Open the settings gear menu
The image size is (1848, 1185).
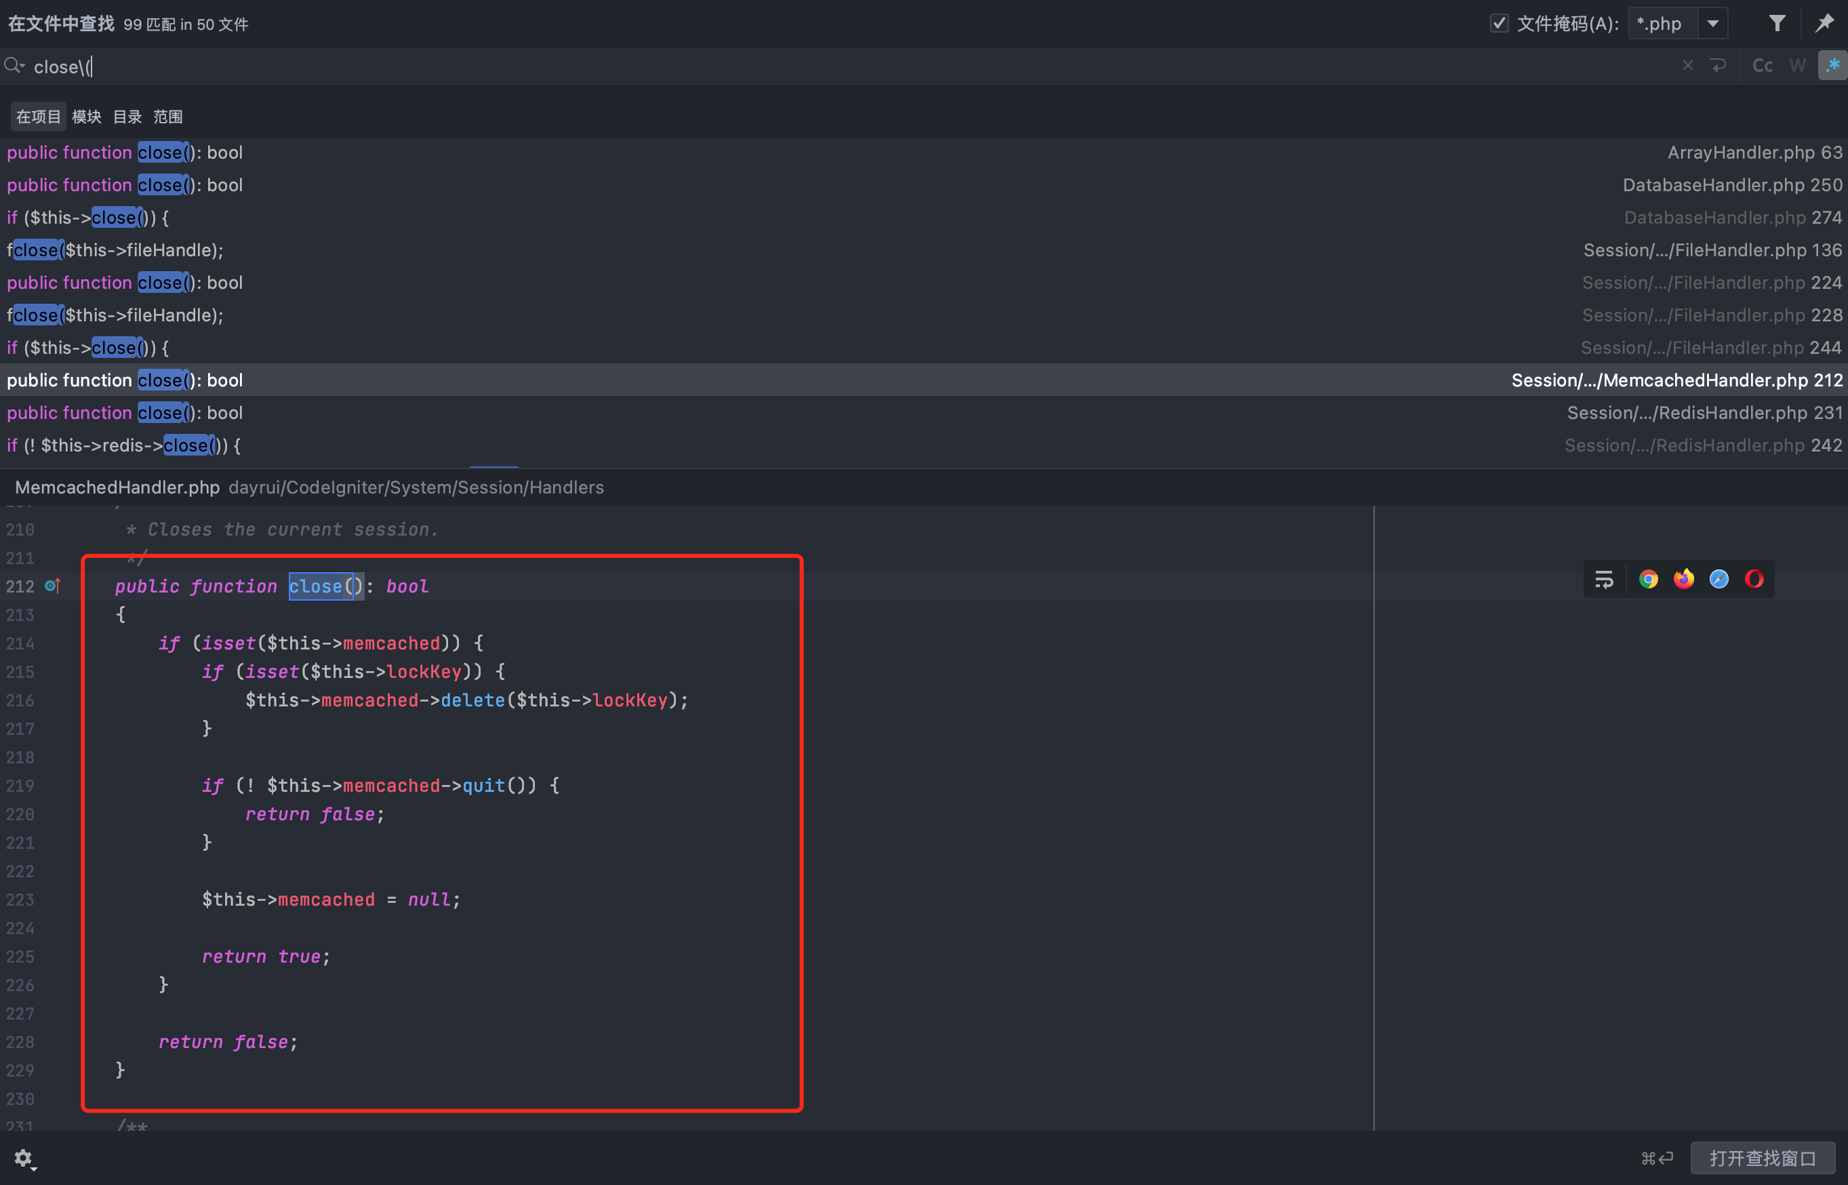(23, 1158)
